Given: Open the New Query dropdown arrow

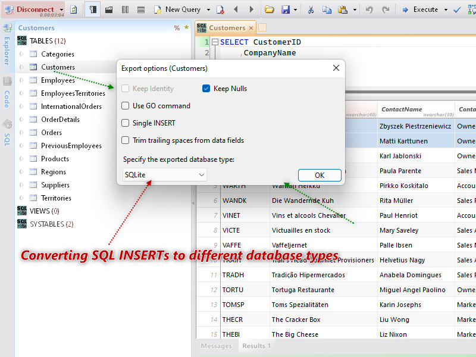Looking at the screenshot, I should (208, 10).
